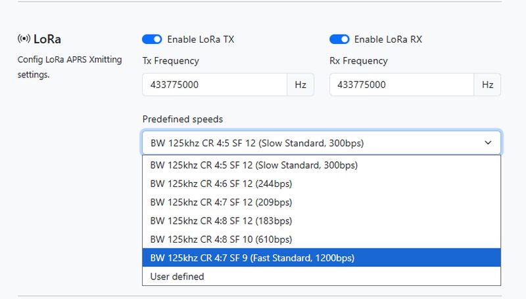This screenshot has height=299, width=526.
Task: Choose the User defined option
Action: 322,277
